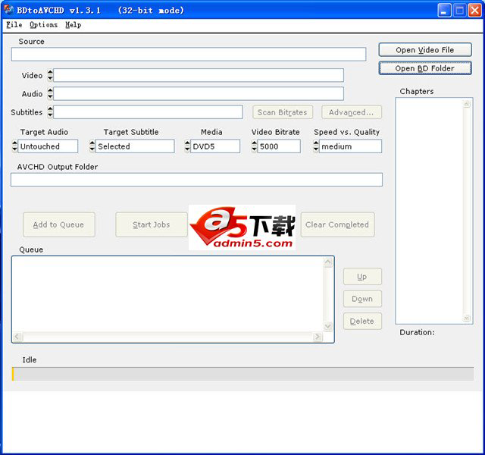The image size is (485, 455).
Task: Click the Delete queue item button
Action: click(x=362, y=322)
